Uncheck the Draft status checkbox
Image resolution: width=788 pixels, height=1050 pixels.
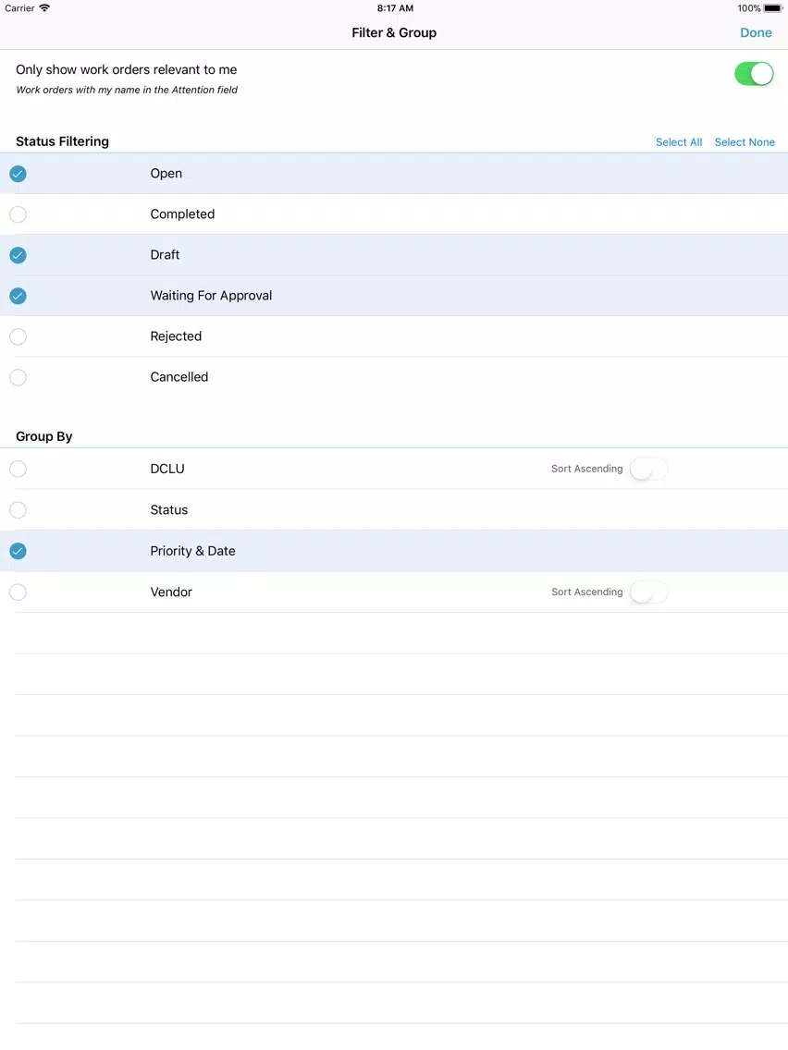click(18, 255)
